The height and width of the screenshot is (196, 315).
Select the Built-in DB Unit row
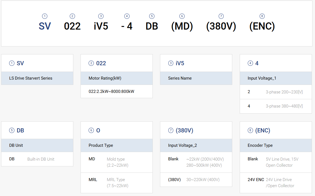pyautogui.click(x=37, y=159)
